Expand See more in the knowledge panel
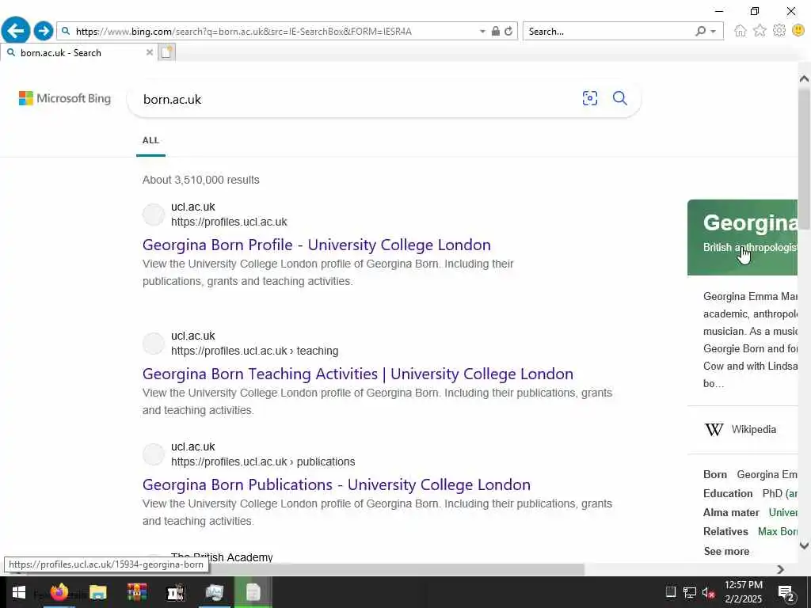 point(726,551)
